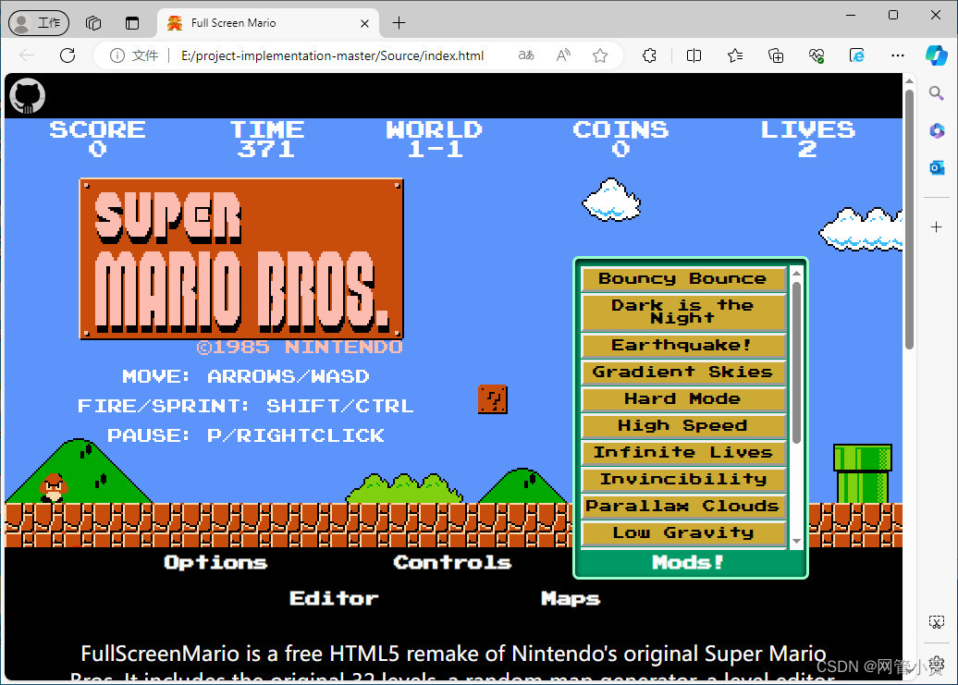
Task: Select the Full Screen Mario tab
Action: 267,23
